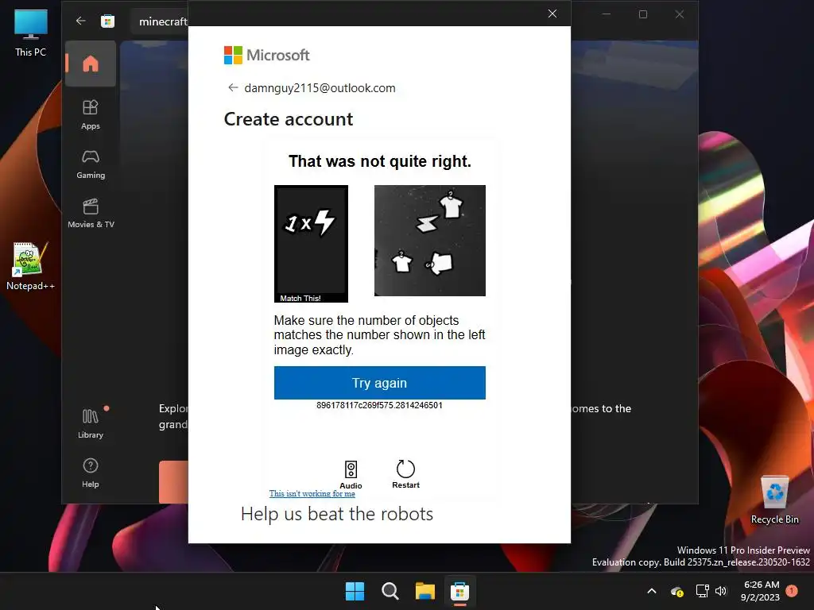This screenshot has width=814, height=610.
Task: Click the rotating objects captcha image
Action: (x=430, y=241)
